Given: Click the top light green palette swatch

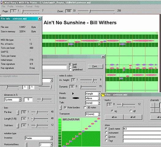Looking at the screenshot, I should coord(60,120).
